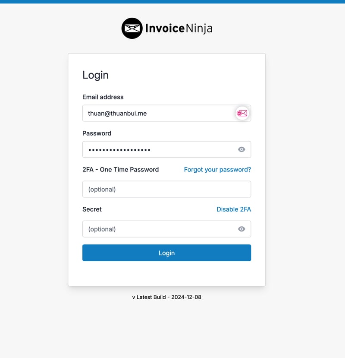Show the Password field contents

coord(241,149)
